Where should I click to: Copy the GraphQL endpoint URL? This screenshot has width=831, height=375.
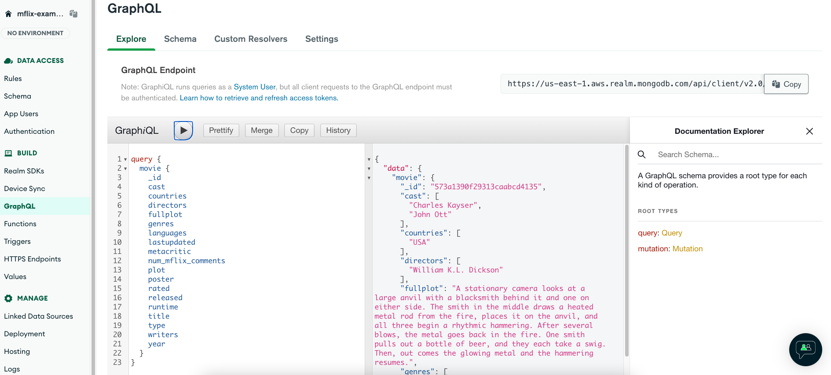(x=786, y=84)
